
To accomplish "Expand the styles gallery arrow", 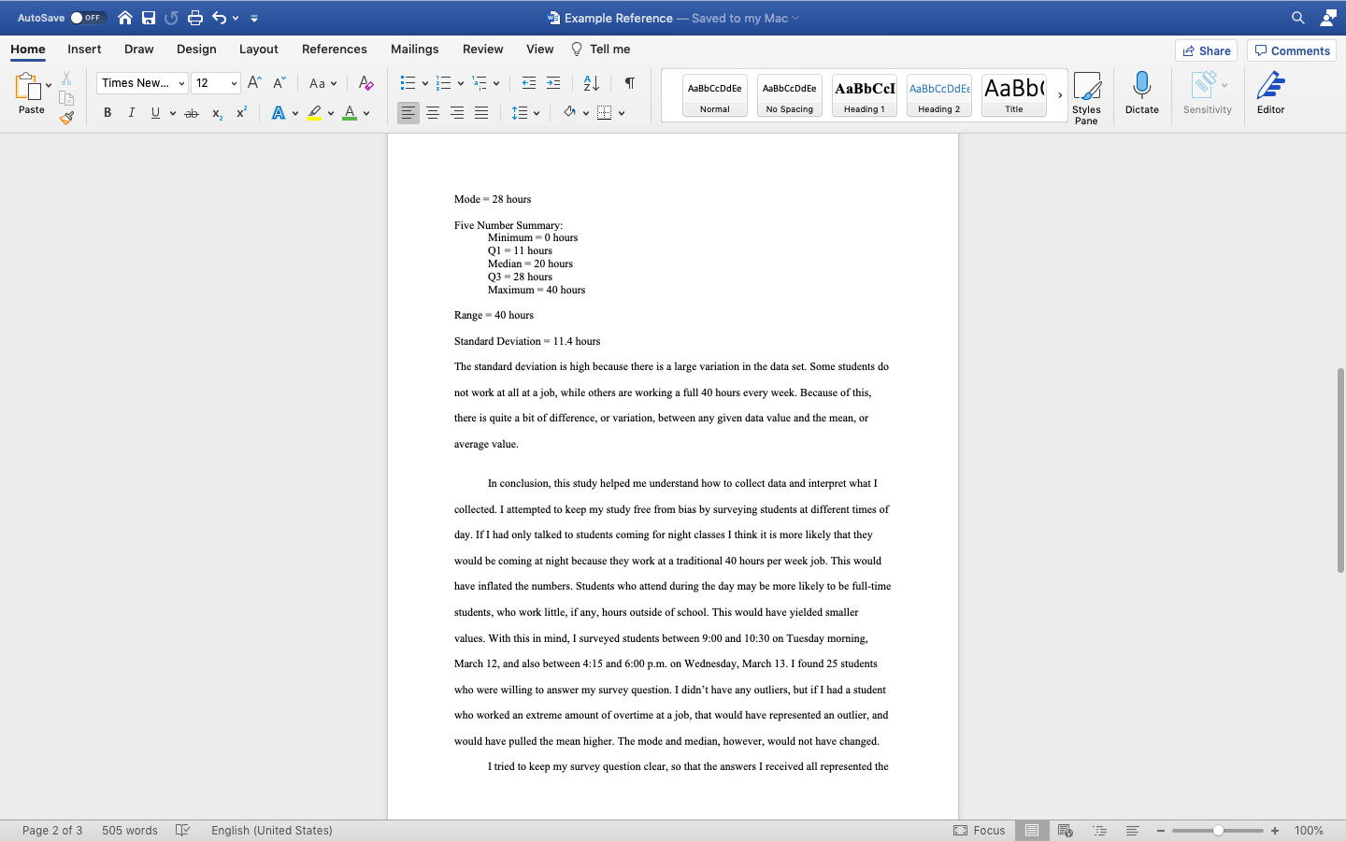I will coord(1060,95).
